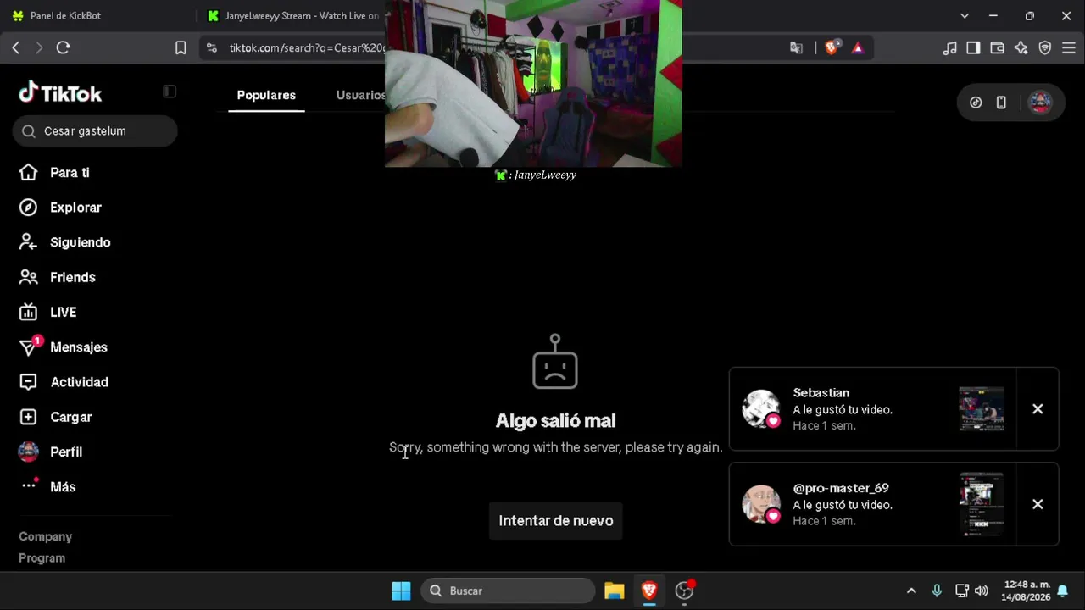Open the LIVE section

point(63,313)
